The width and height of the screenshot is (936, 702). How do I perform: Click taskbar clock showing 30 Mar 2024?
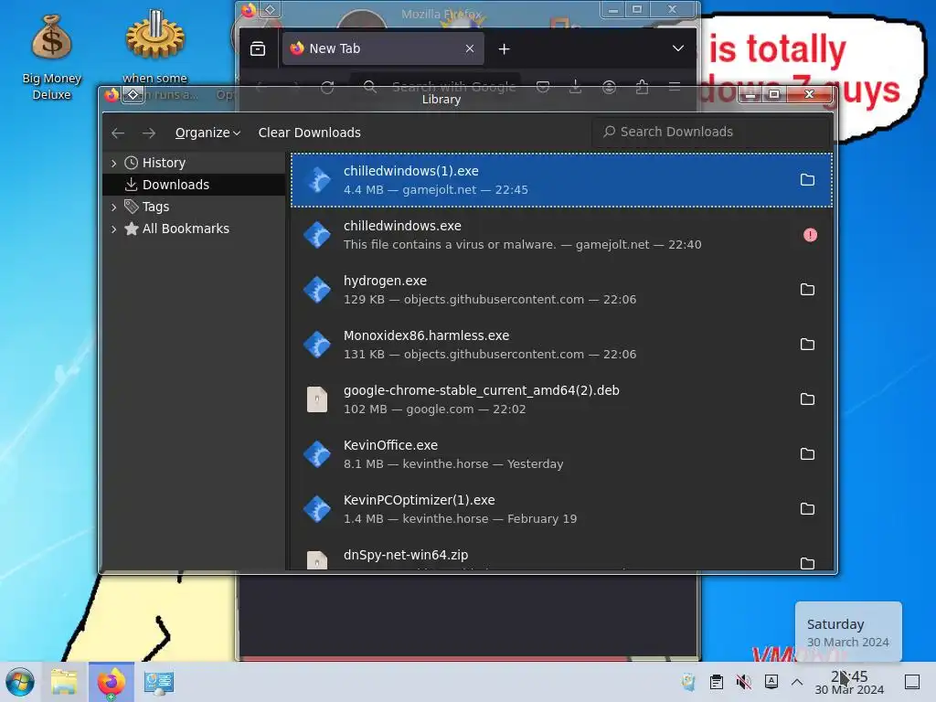(x=849, y=683)
